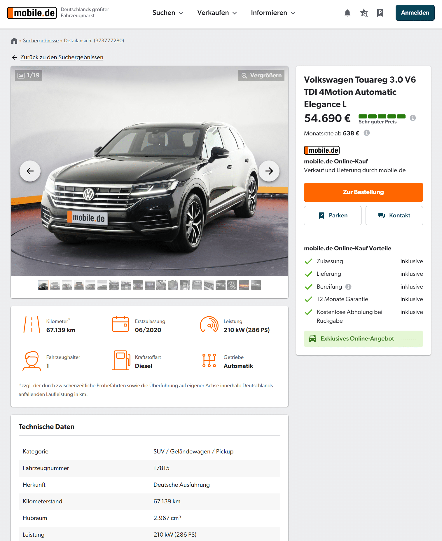Open the Bereifung info icon
Viewport: 442px width, 541px height.
(x=348, y=287)
